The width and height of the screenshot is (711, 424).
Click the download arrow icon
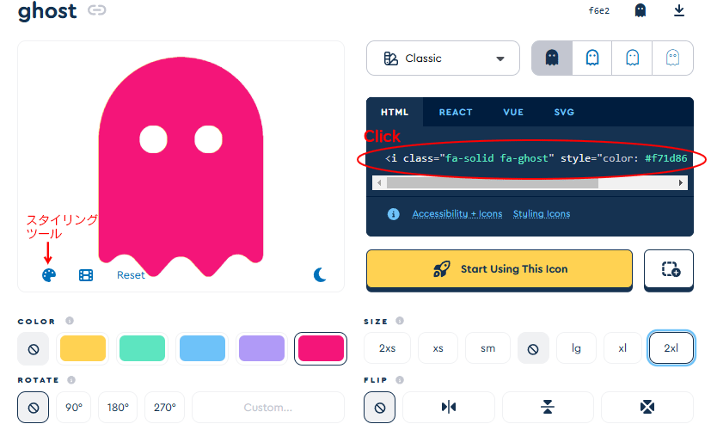pos(679,10)
